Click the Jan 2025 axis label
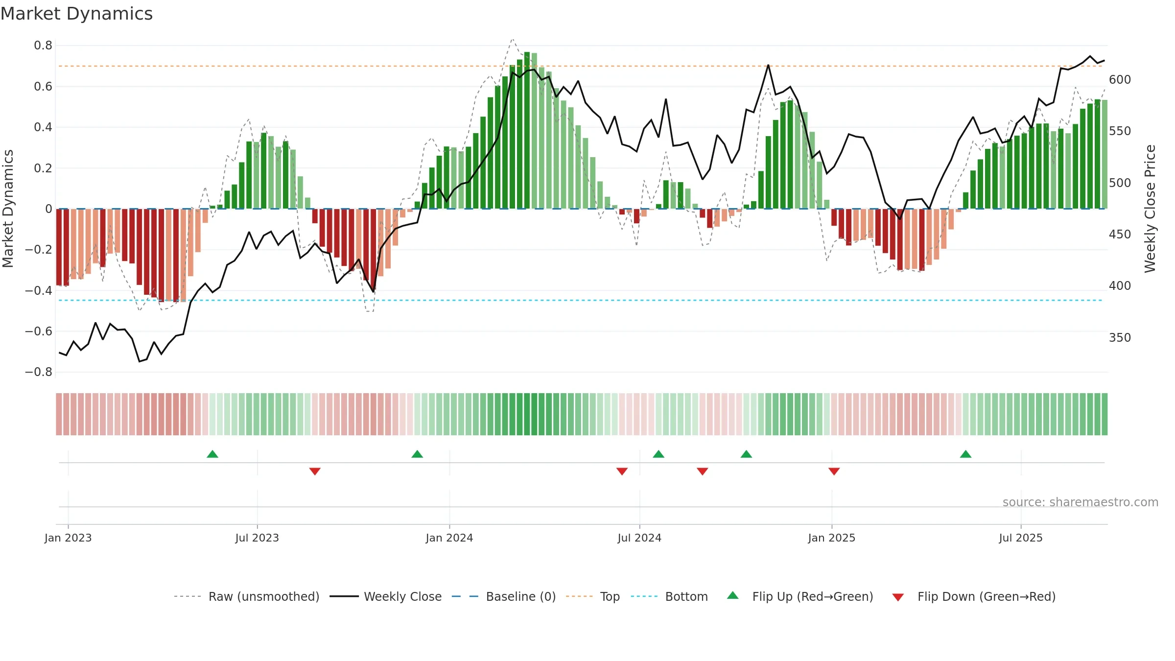This screenshot has height=661, width=1175. coord(832,538)
